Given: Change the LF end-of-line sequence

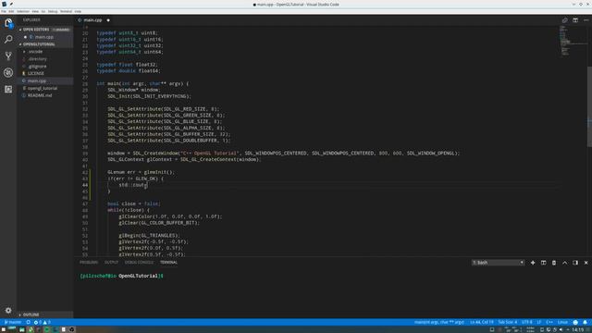Looking at the screenshot, I should click(x=539, y=322).
